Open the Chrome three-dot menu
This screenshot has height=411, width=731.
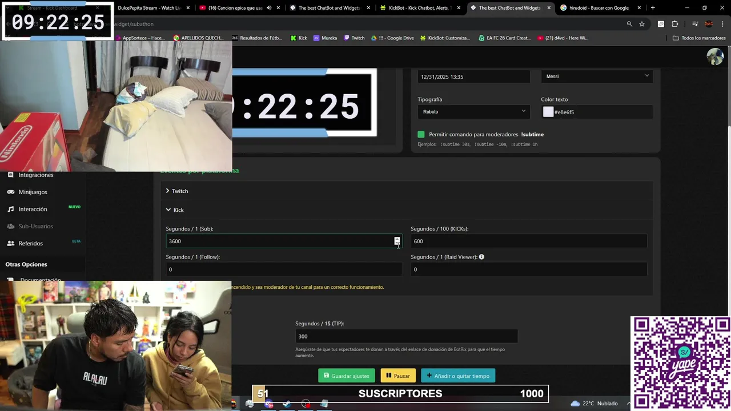click(722, 24)
